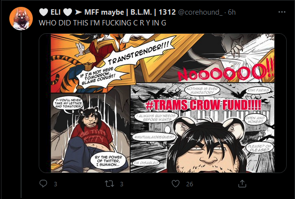Click the reply speech bubble icon

[43, 184]
